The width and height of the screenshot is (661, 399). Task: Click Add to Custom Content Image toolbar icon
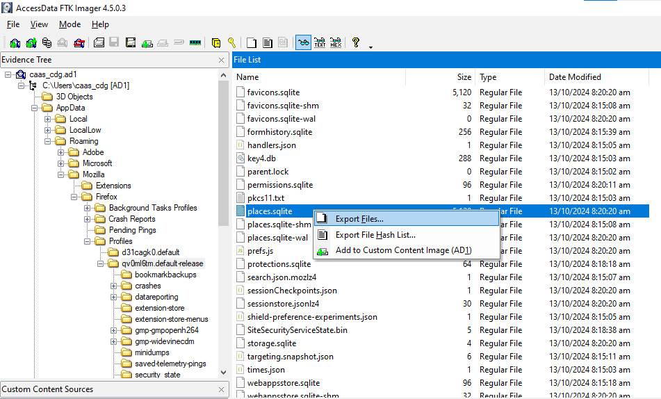(147, 42)
